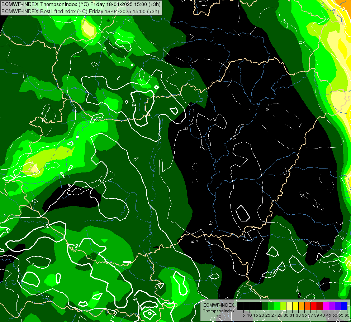Screen dimensions: 351x322
Task: Click the dark red legend swatch
Action: (x=320, y=306)
